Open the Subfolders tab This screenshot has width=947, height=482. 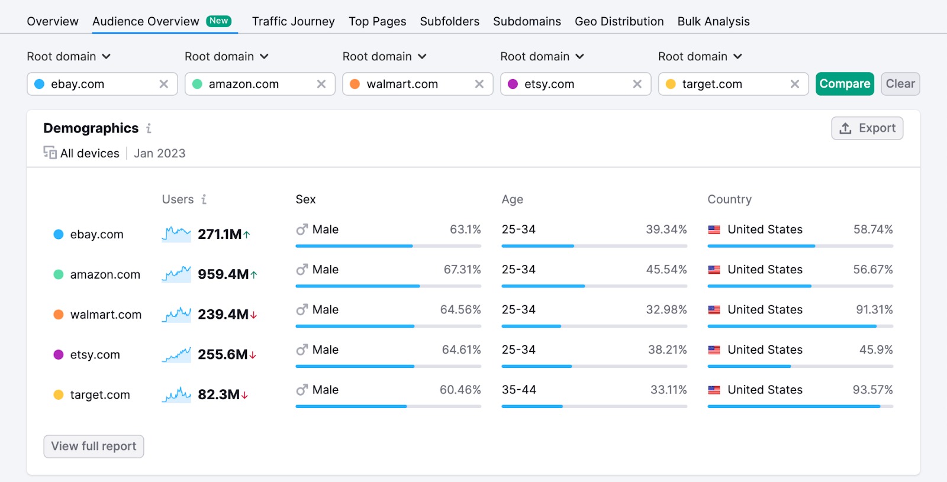coord(449,21)
